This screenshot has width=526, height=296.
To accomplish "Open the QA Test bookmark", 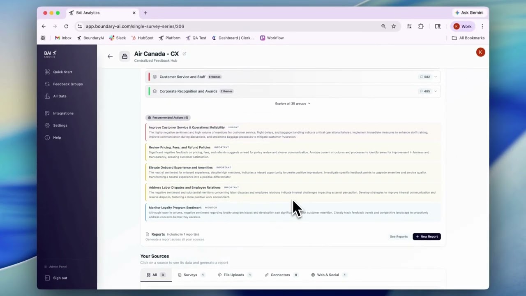I will pos(196,38).
